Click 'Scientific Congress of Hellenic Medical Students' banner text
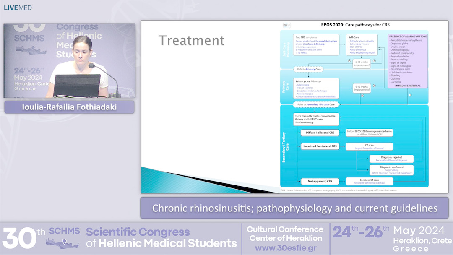The image size is (453, 255). tap(161, 237)
